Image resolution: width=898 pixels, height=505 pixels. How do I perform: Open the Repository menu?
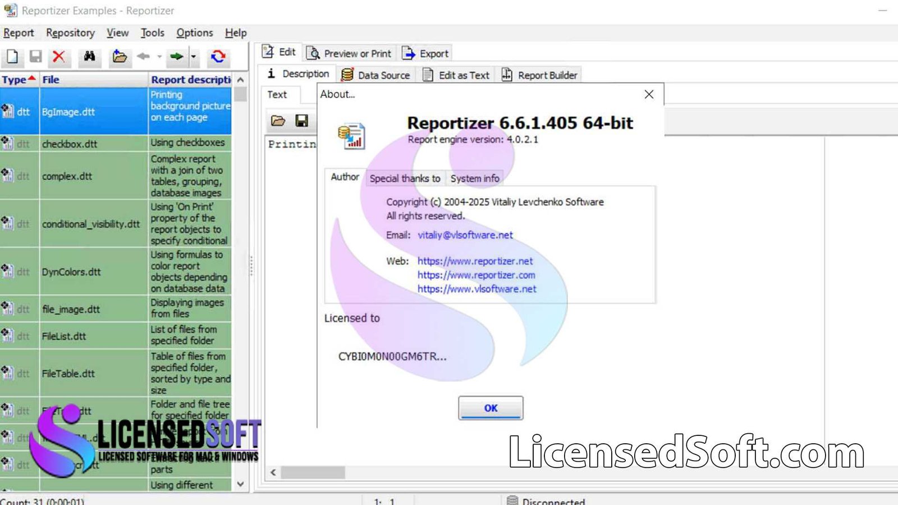pyautogui.click(x=70, y=33)
